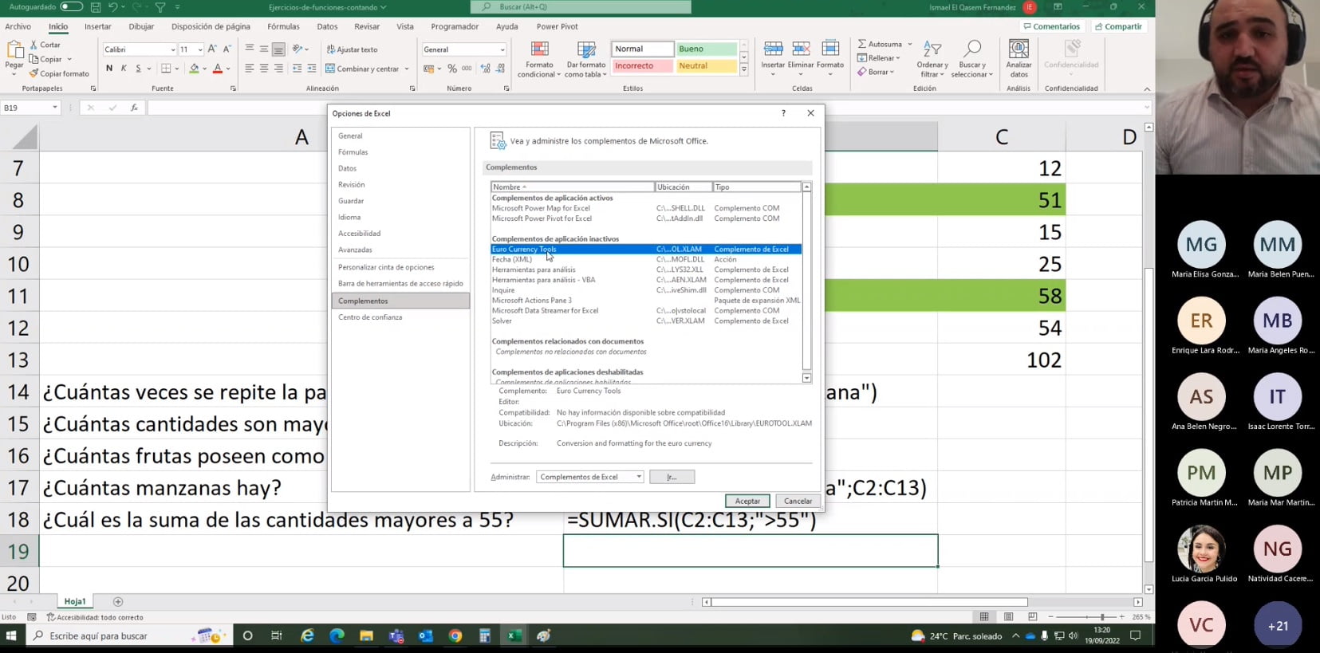
Task: Click the Compartir button
Action: (x=1119, y=26)
